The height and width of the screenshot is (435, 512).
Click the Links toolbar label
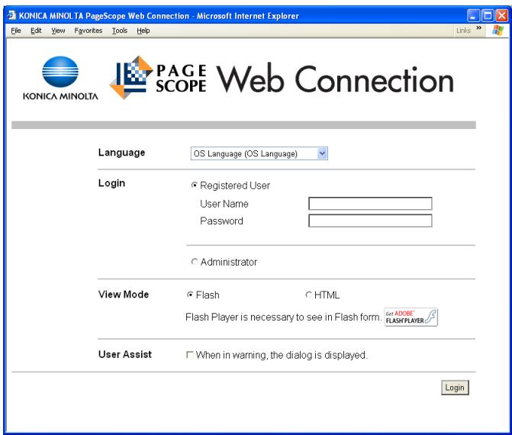click(463, 31)
